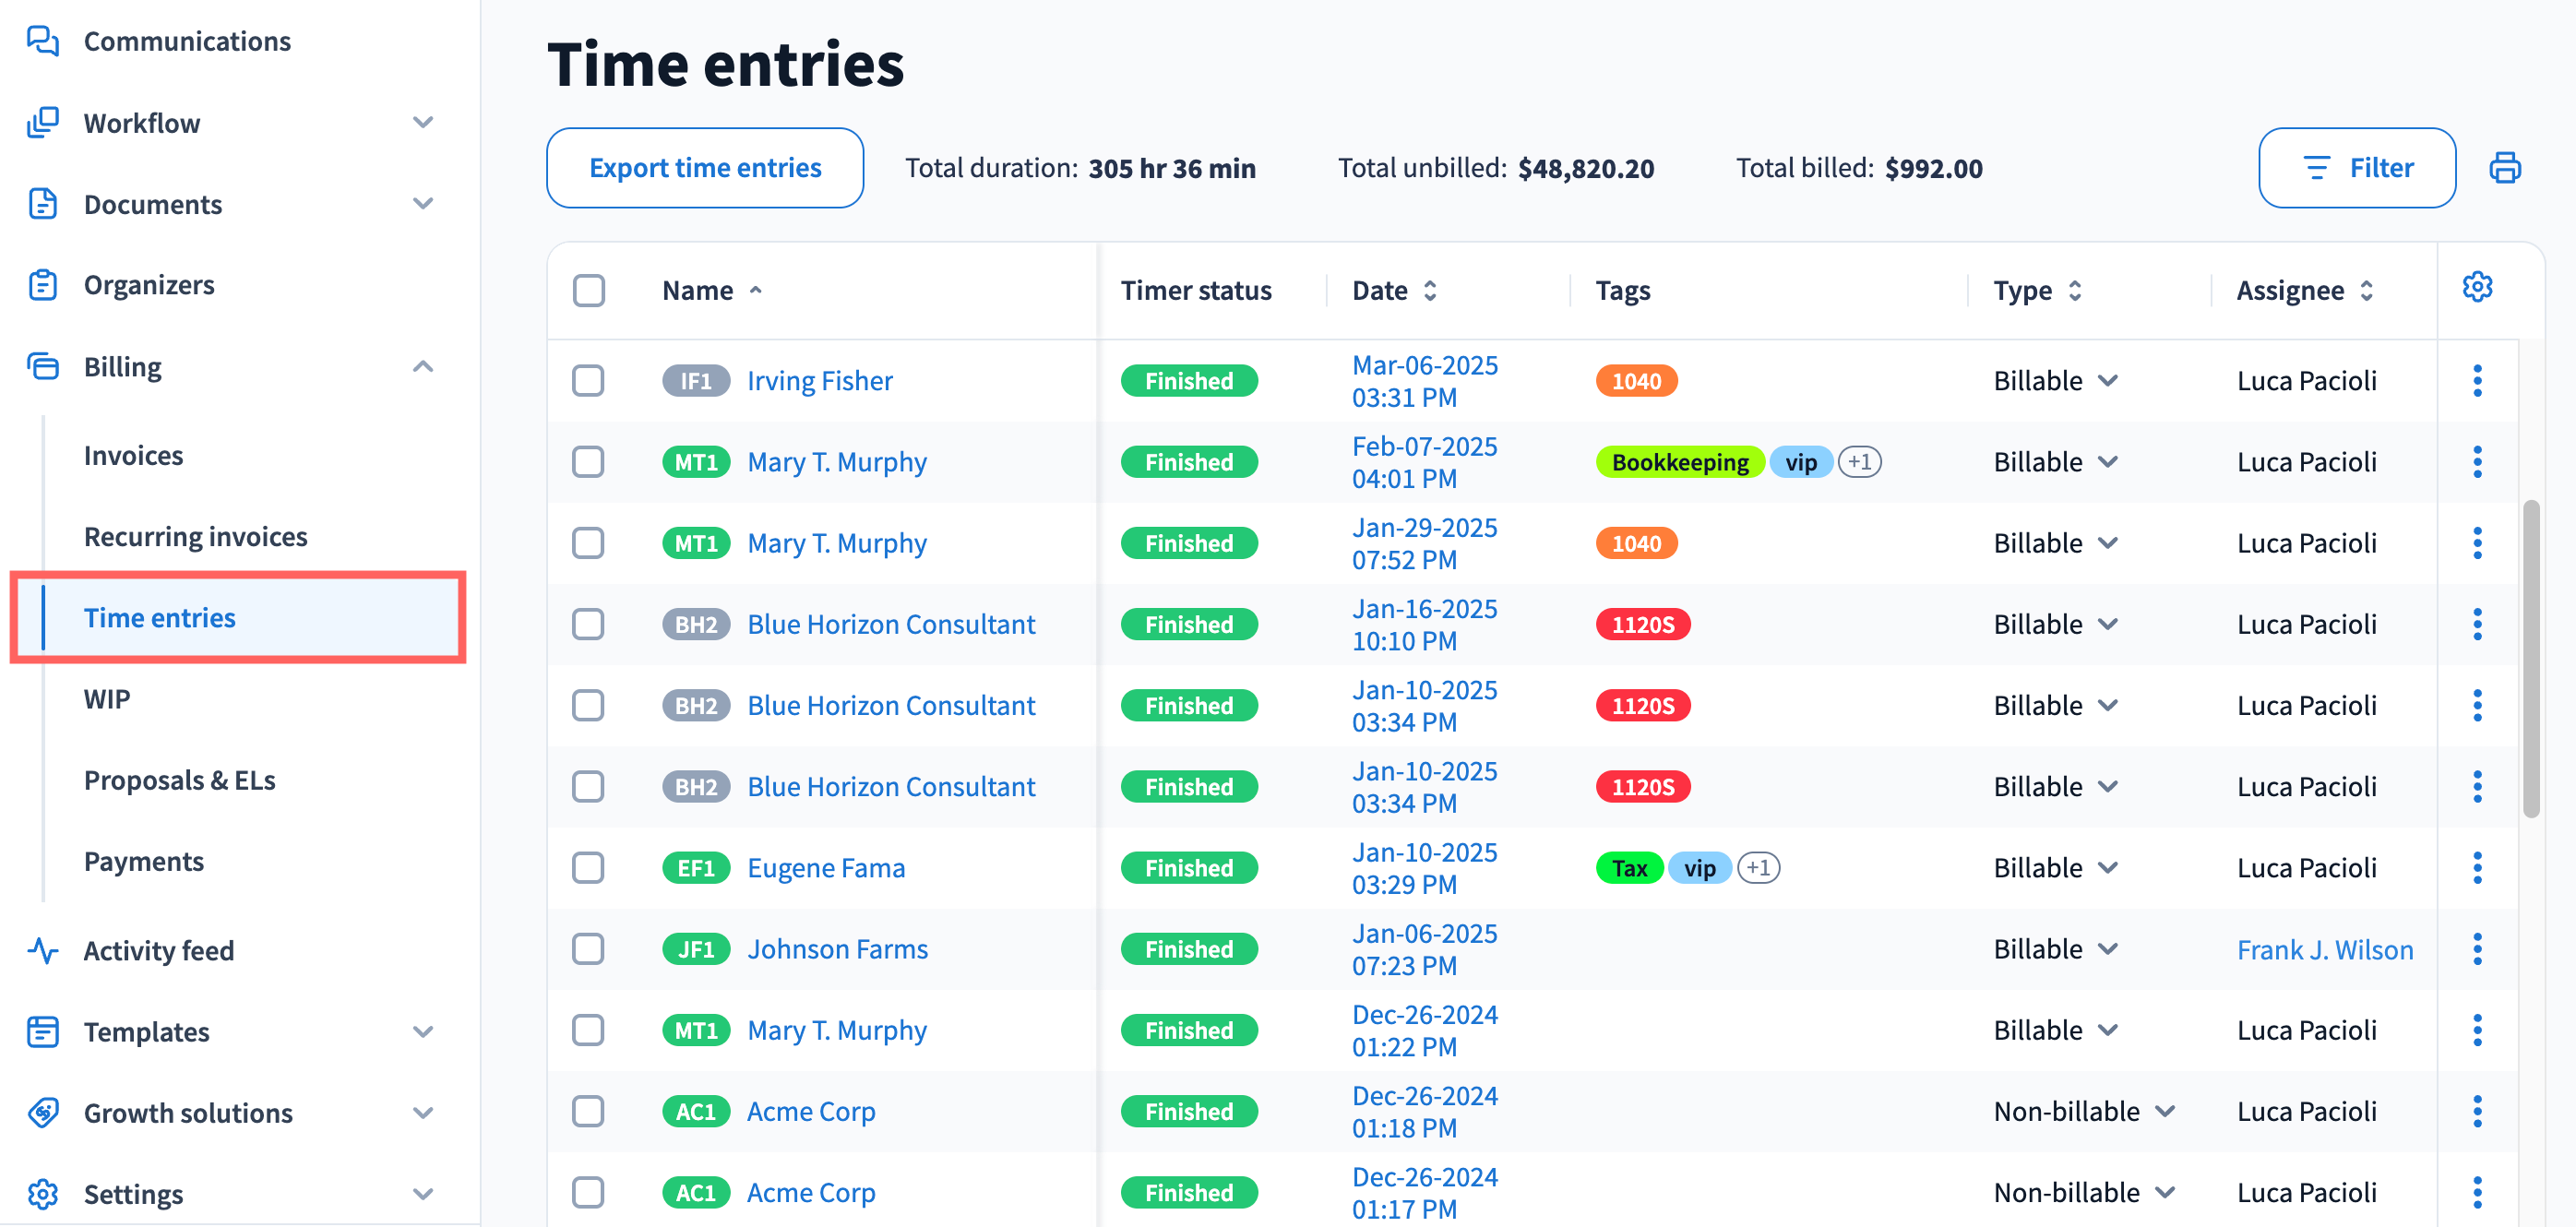Image resolution: width=2576 pixels, height=1227 pixels.
Task: Open table column settings gear
Action: point(2476,288)
